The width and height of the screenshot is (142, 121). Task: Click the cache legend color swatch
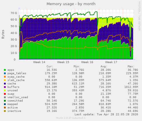click(5, 84)
